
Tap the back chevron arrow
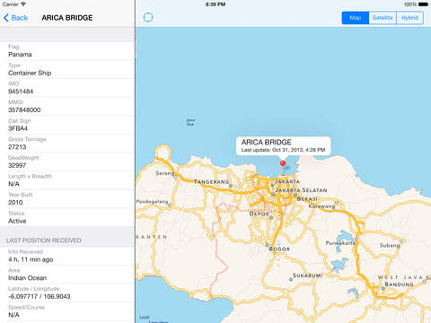tap(6, 18)
